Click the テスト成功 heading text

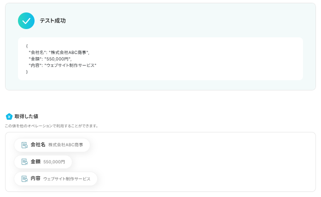pyautogui.click(x=53, y=21)
